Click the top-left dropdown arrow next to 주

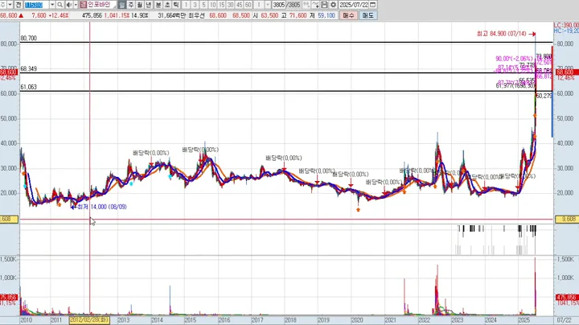(10, 5)
